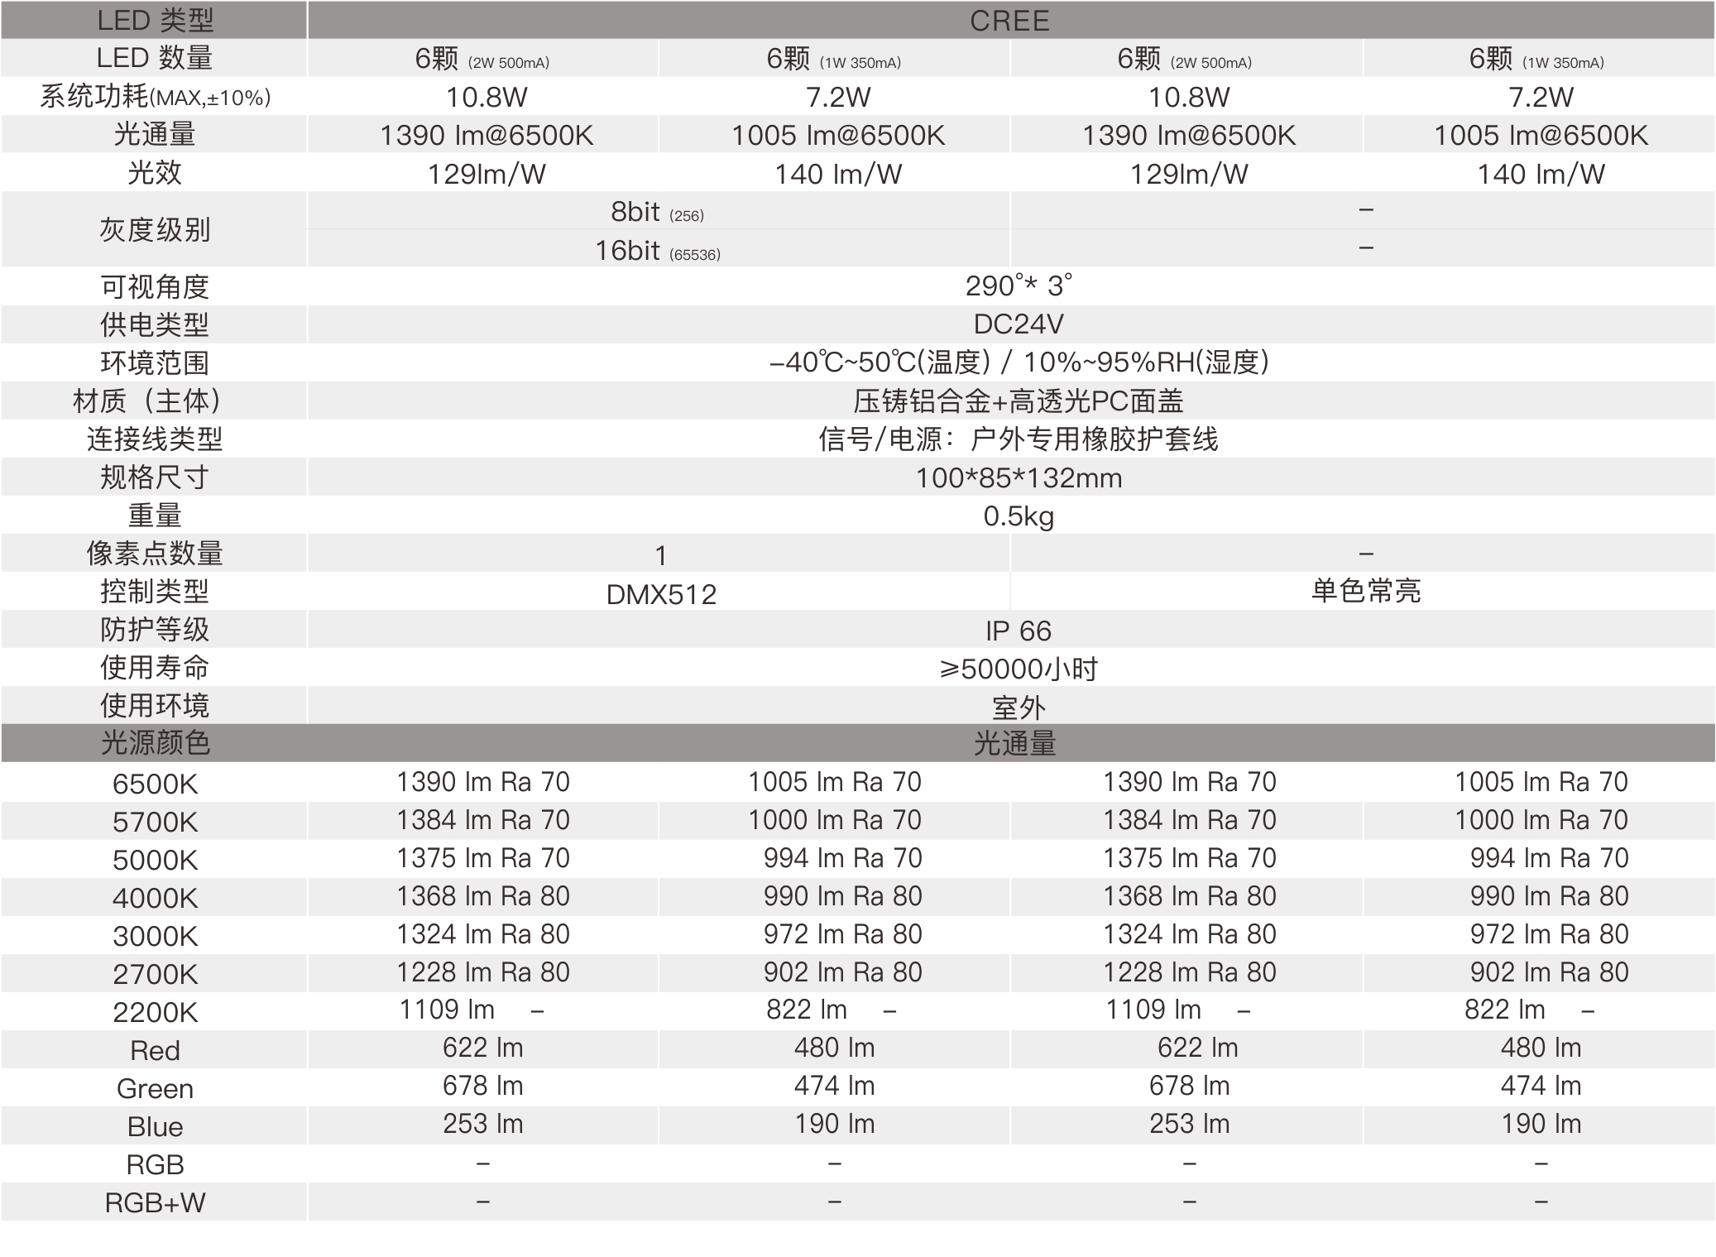Image resolution: width=1716 pixels, height=1257 pixels.
Task: Select the 'Green' row label
Action: (155, 1087)
